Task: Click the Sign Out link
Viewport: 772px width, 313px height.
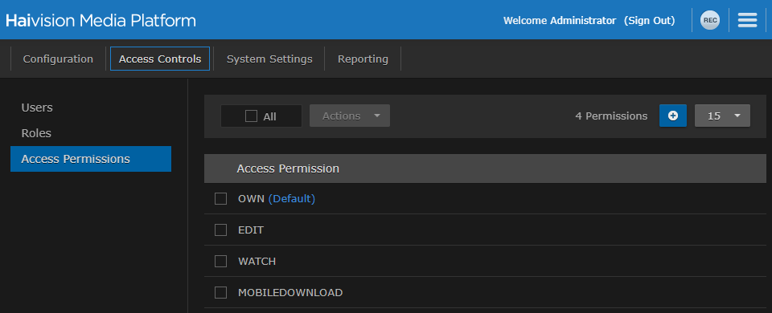Action: tap(650, 21)
